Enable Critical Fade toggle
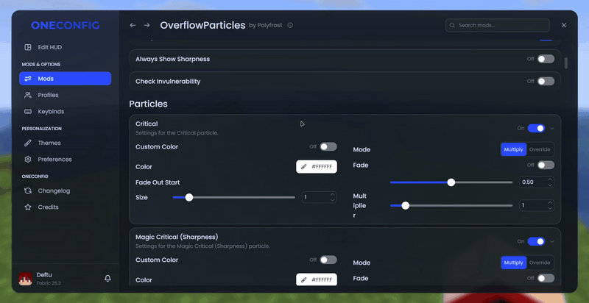This screenshot has height=303, width=589. click(x=546, y=165)
